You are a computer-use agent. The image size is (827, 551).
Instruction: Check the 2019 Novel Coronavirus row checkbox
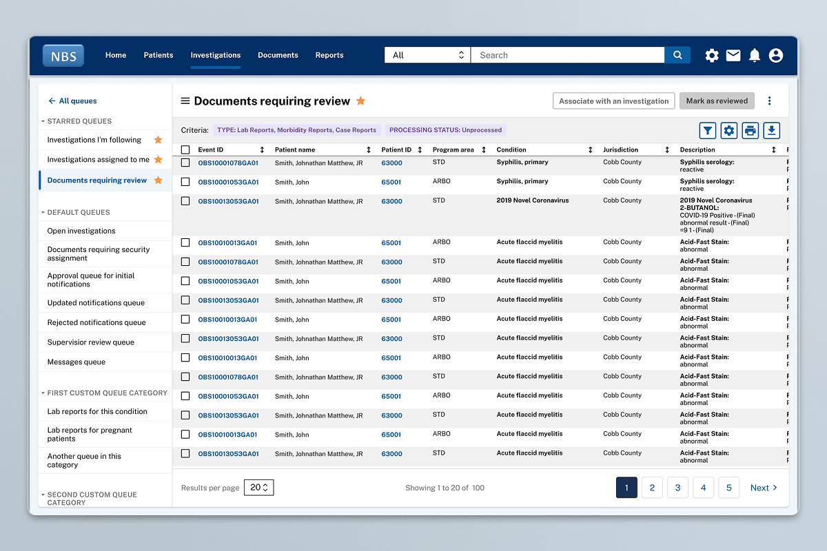(x=185, y=201)
